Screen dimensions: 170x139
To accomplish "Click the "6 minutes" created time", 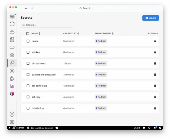I will [x=69, y=52].
